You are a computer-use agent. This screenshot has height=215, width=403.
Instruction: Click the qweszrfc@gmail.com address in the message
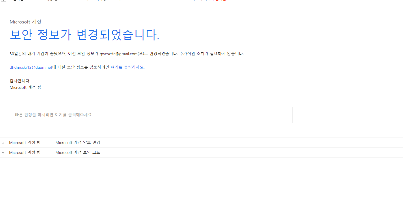[119, 54]
